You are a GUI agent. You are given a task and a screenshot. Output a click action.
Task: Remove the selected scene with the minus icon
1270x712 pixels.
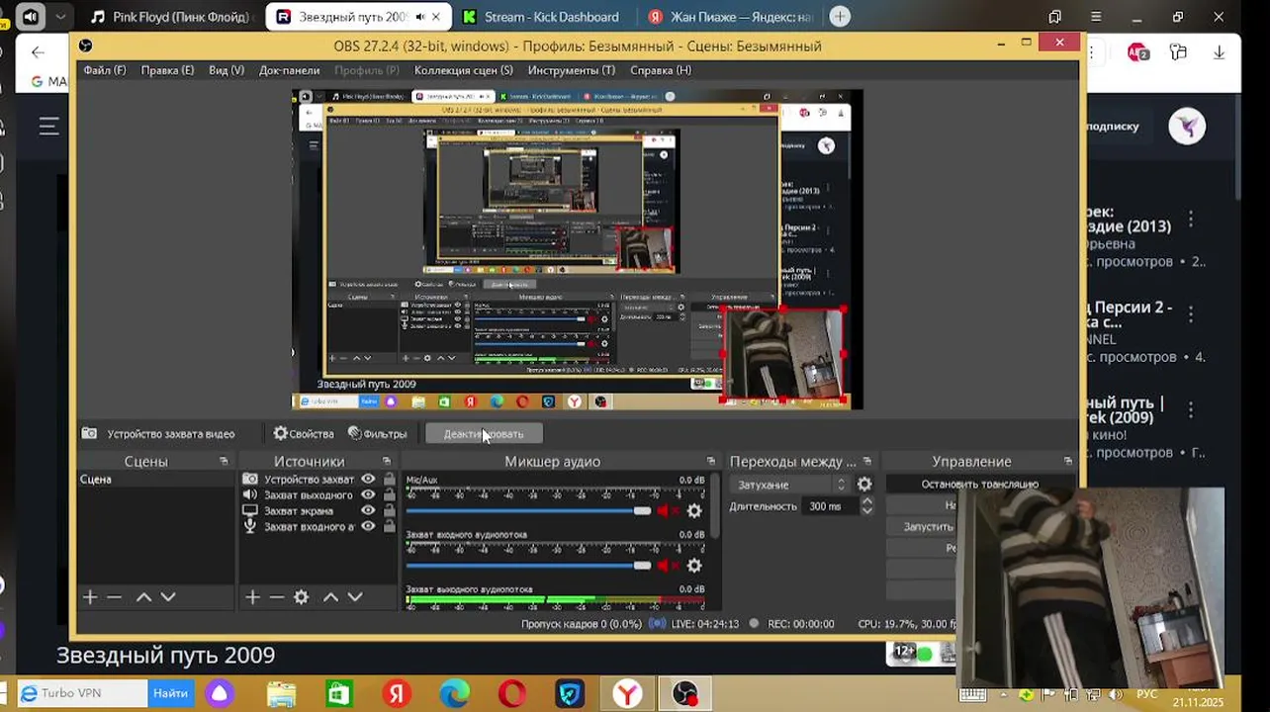[x=114, y=596]
